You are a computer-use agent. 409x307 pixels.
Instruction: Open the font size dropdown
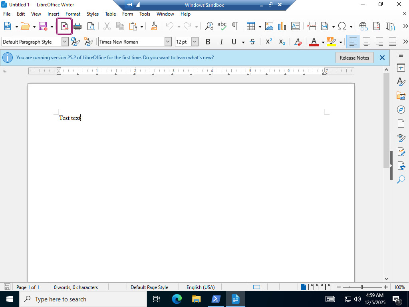[195, 42]
